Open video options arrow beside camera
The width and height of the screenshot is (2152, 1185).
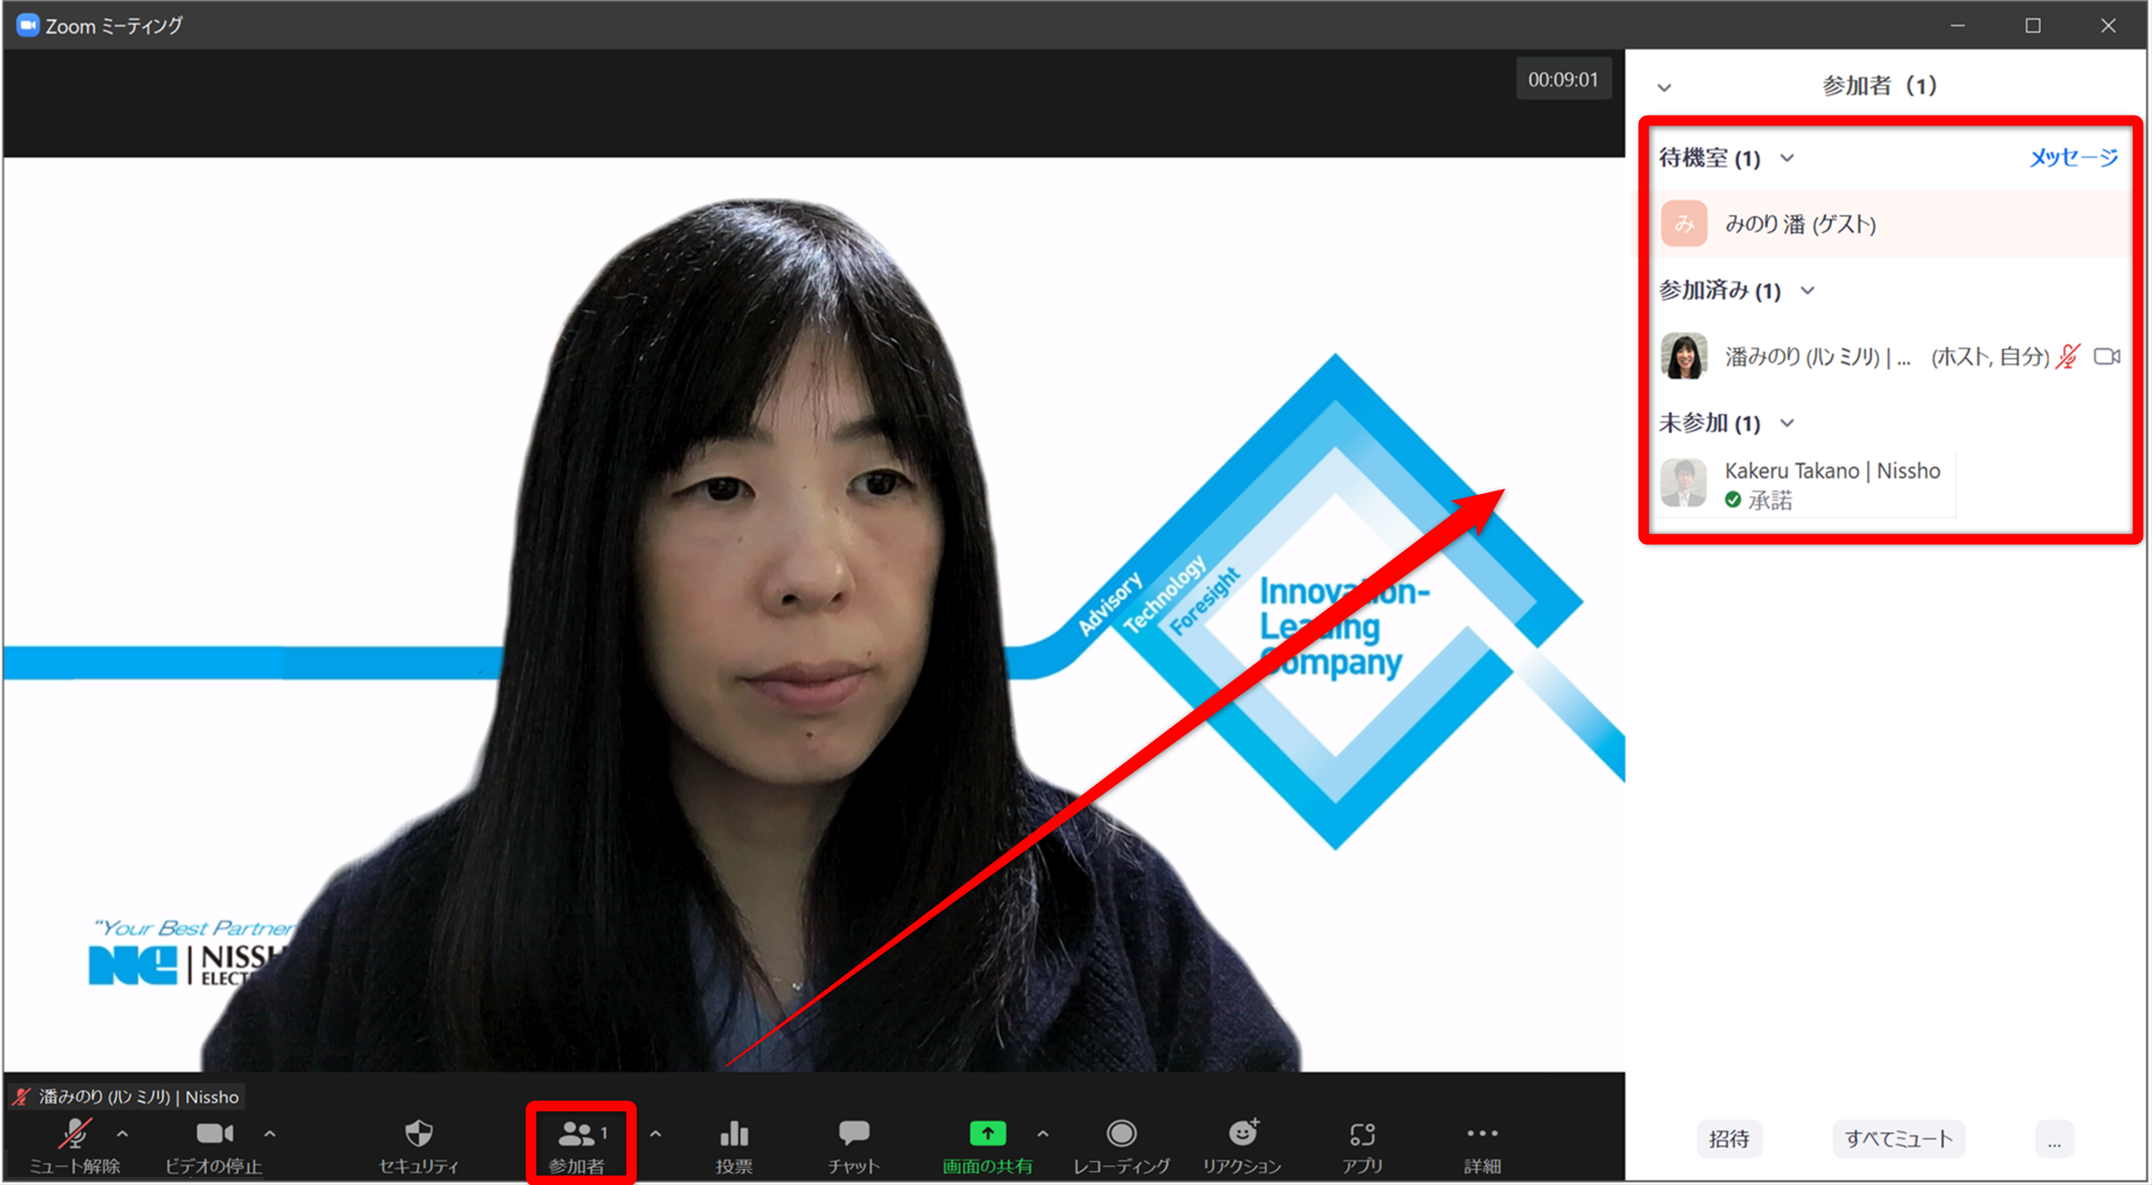pos(270,1133)
